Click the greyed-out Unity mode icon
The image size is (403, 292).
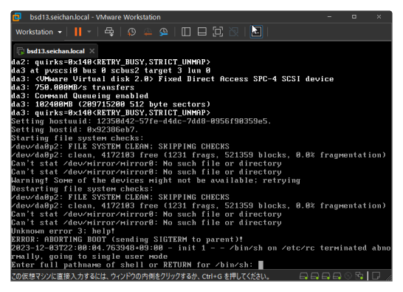point(234,32)
